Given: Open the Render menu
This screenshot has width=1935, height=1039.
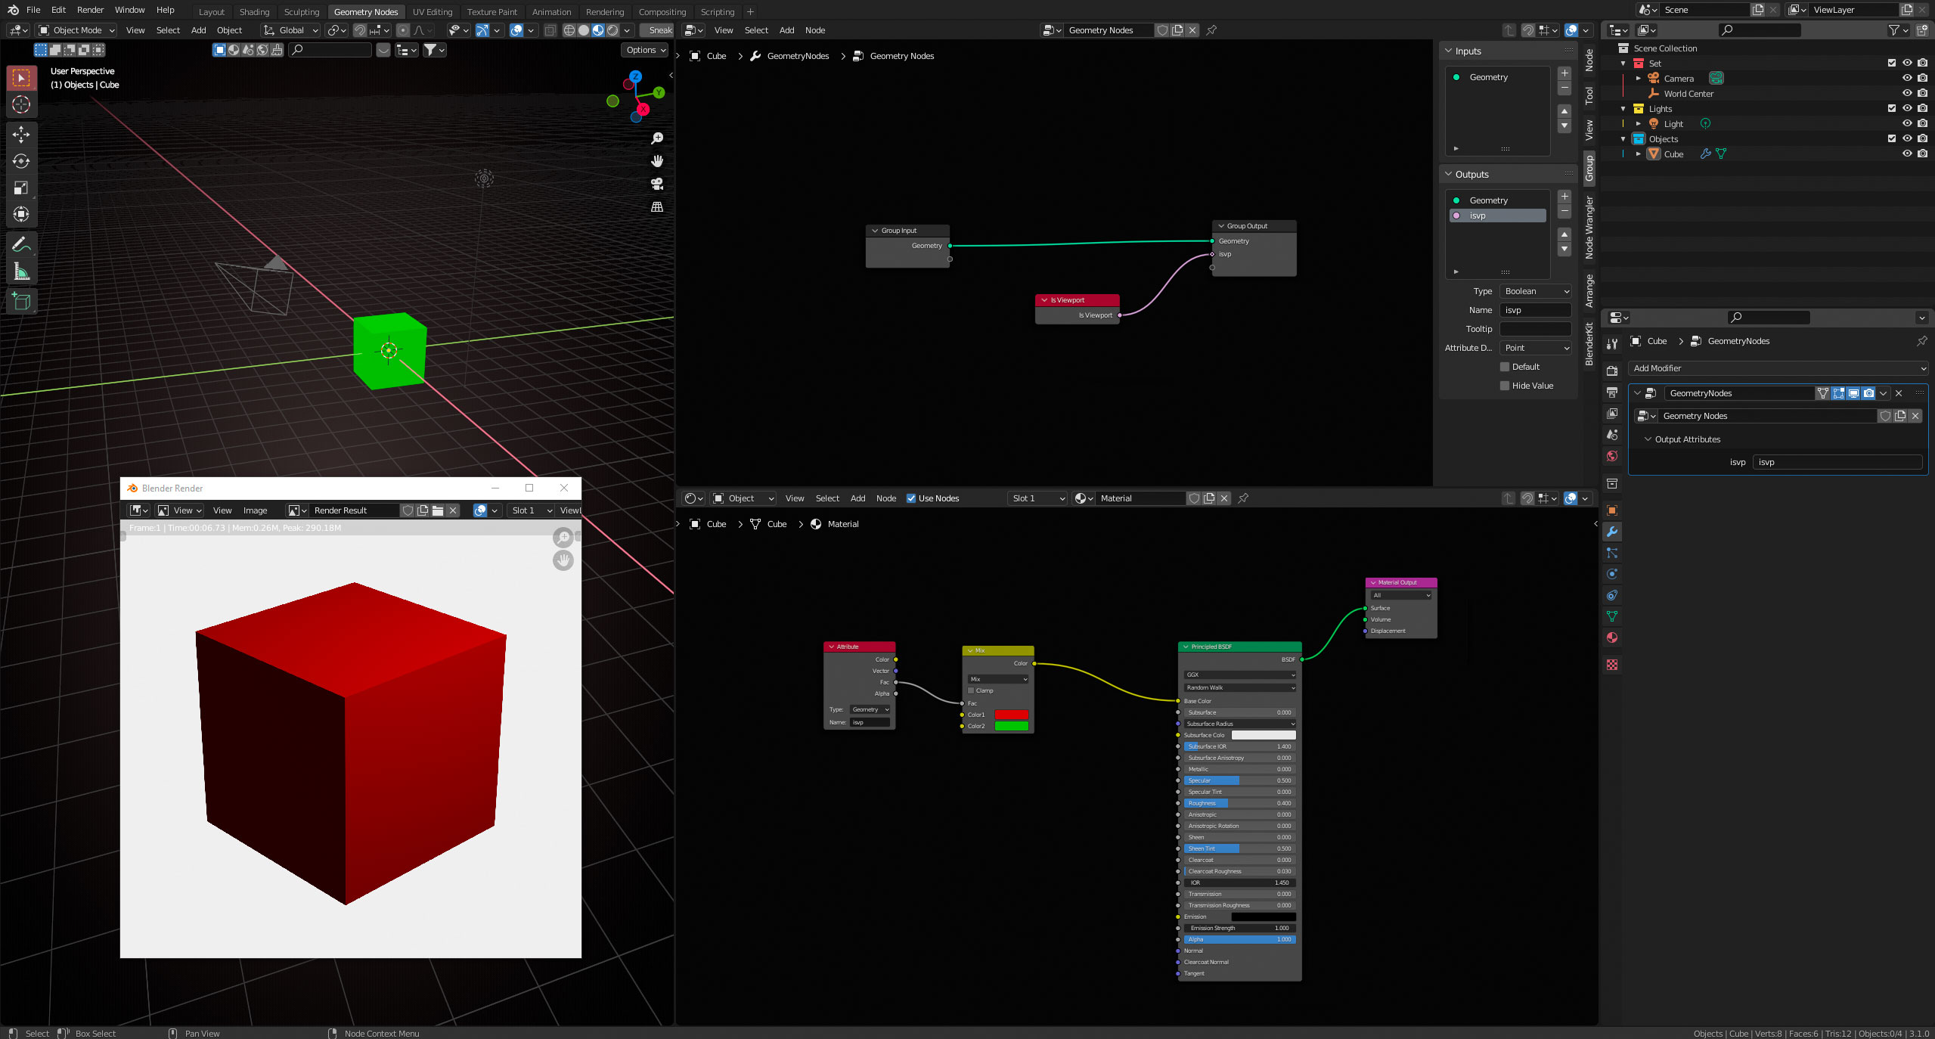Looking at the screenshot, I should click(90, 10).
